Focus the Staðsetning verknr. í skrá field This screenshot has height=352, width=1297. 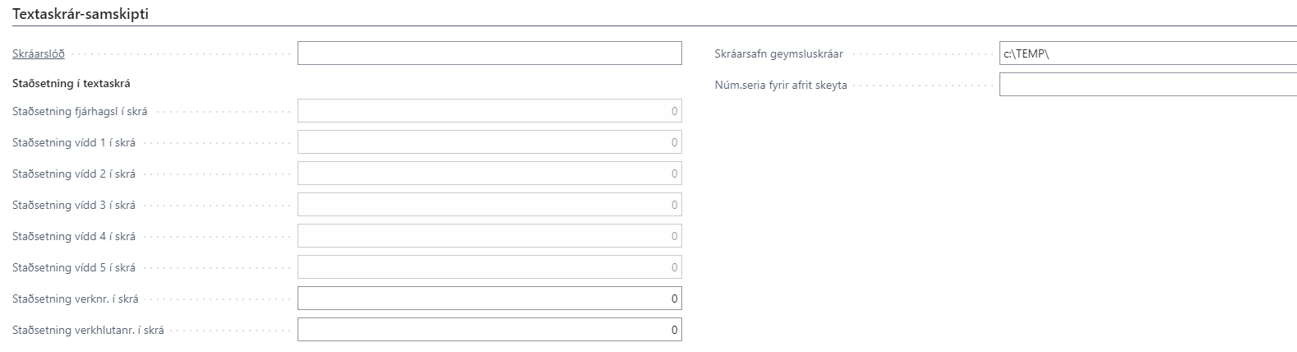click(x=489, y=299)
